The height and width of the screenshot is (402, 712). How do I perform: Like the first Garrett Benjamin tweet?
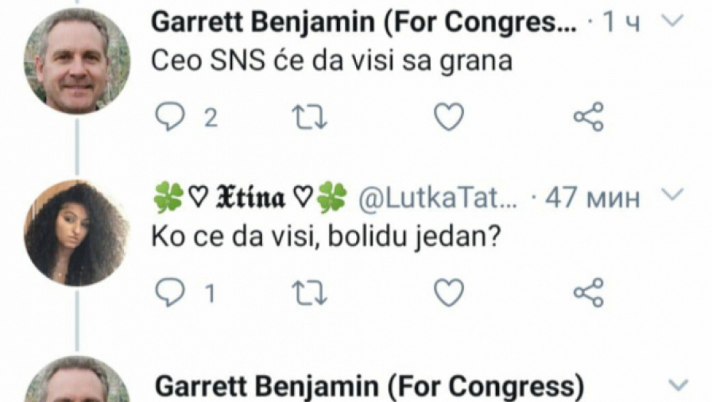click(449, 116)
